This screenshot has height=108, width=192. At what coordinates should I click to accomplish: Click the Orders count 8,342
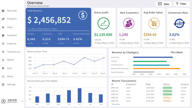click(x=31, y=39)
